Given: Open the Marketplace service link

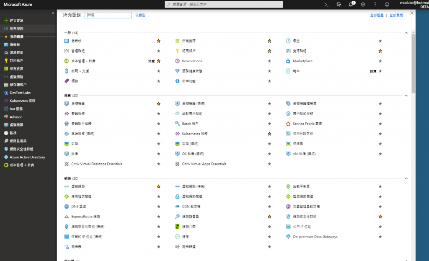Looking at the screenshot, I should click(302, 61).
